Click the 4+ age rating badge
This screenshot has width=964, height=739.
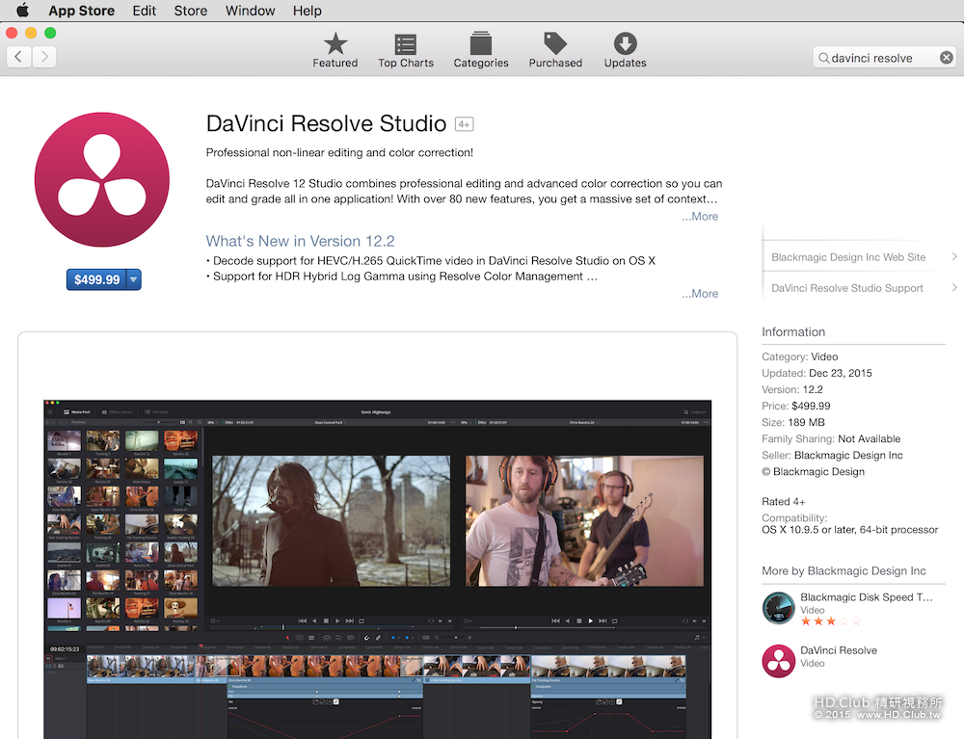pos(465,124)
